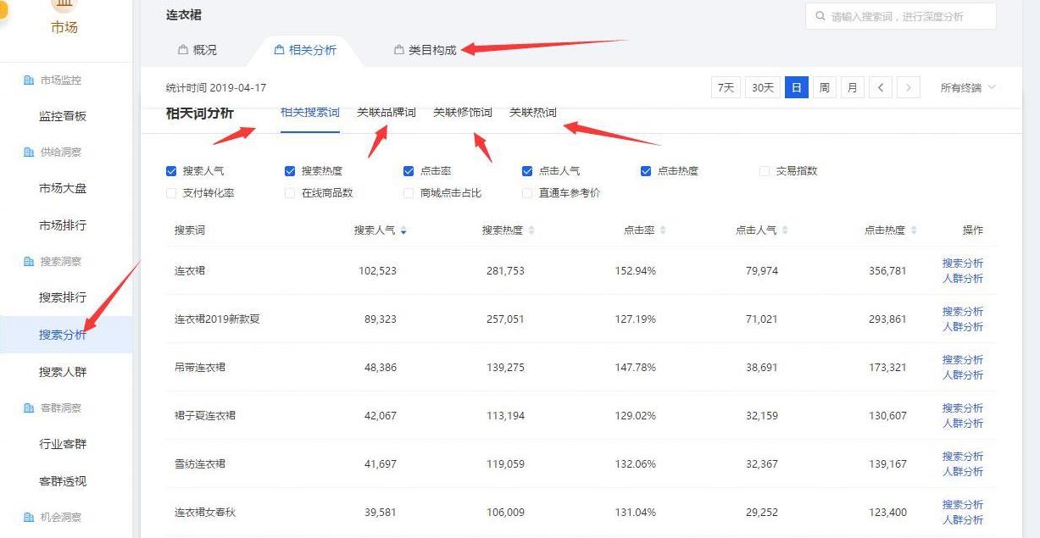Click the 客群洞察 sidebar icon
This screenshot has width=1040, height=538.
tap(29, 408)
